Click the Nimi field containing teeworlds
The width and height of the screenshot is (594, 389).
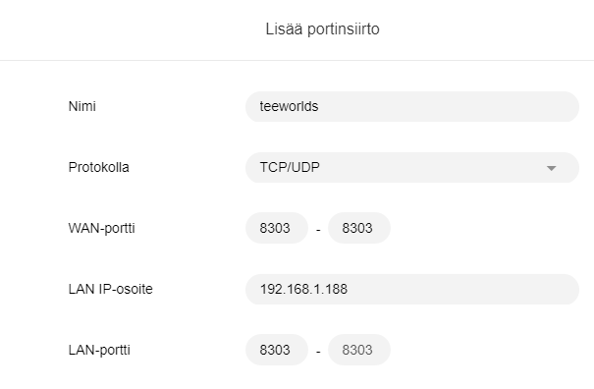pos(412,106)
